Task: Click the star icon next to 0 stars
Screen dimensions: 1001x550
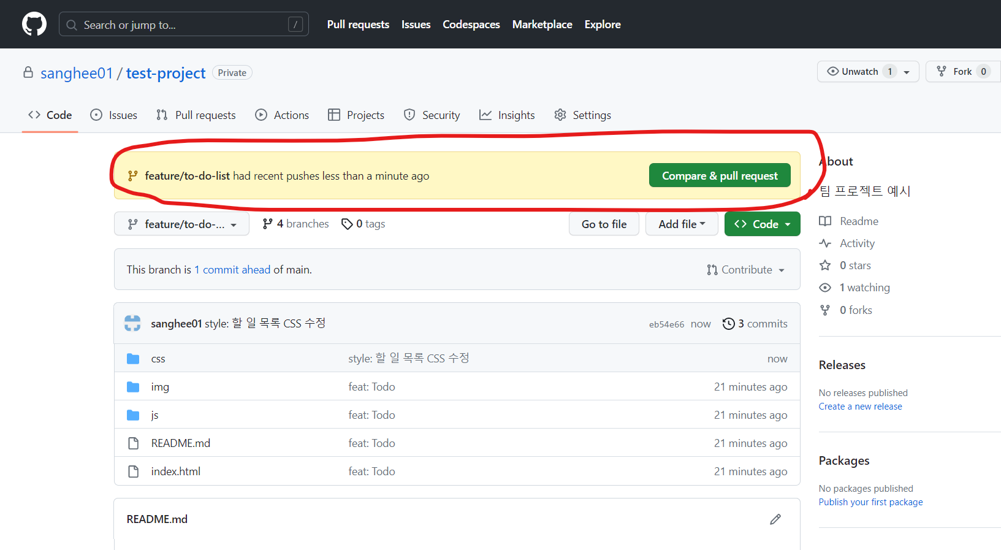Action: click(x=826, y=265)
